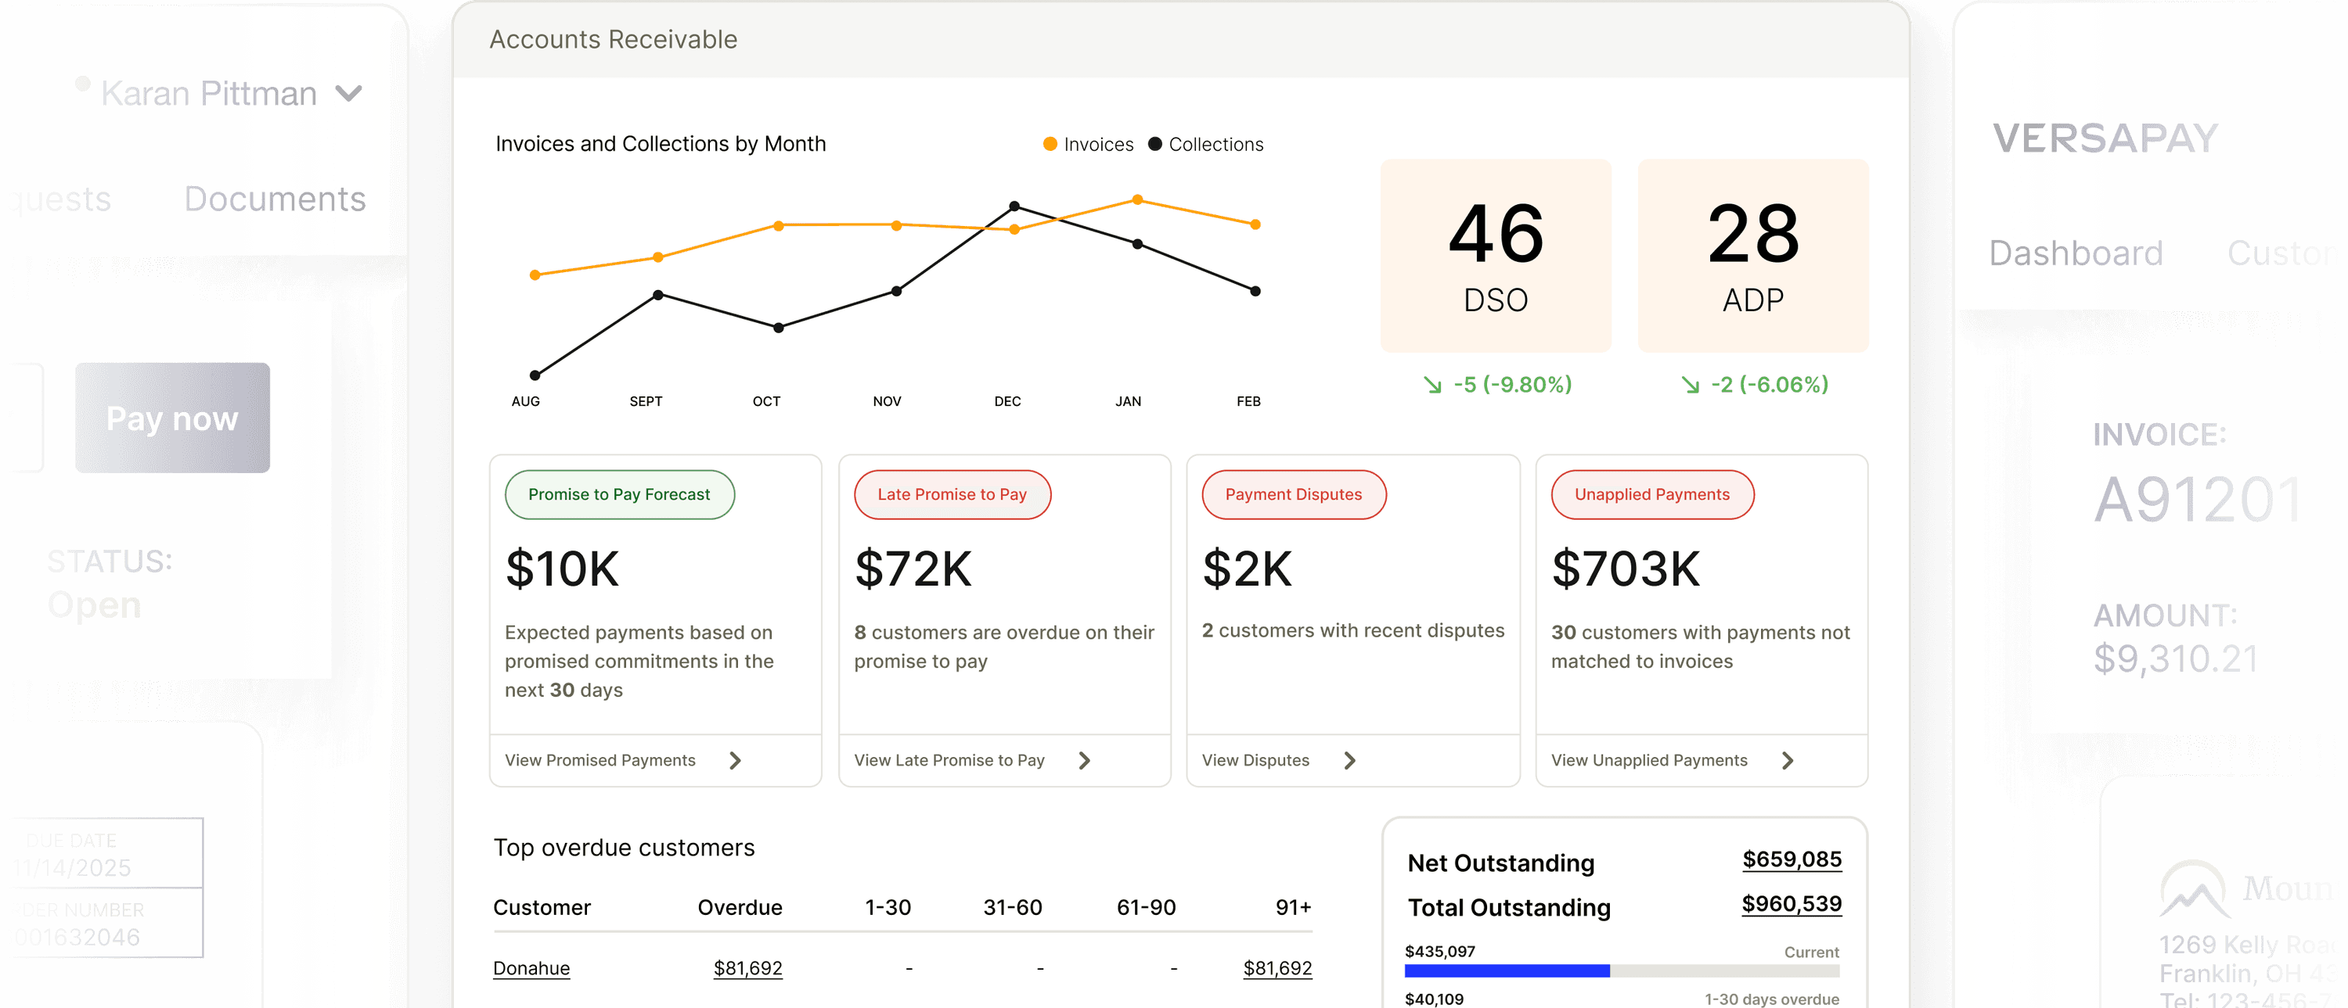Screen dimensions: 2348x1008
Task: Click the Unapplied Payments badge
Action: 1652,494
